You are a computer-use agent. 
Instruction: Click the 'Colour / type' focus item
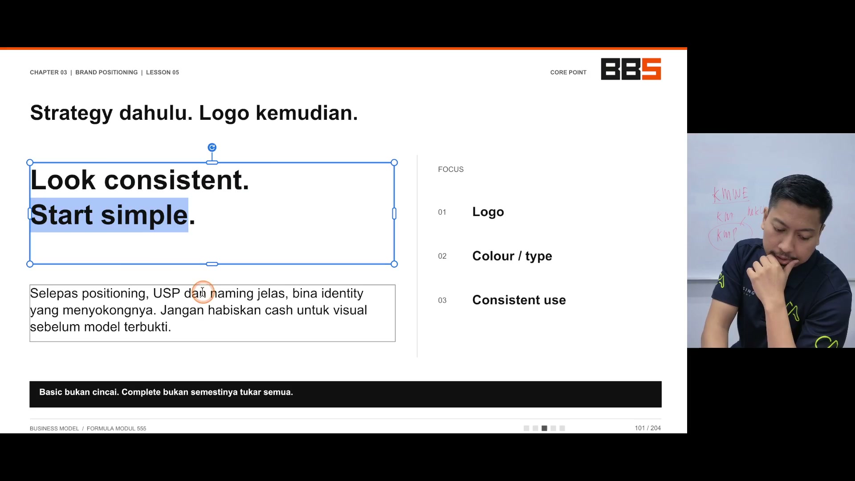tap(512, 256)
